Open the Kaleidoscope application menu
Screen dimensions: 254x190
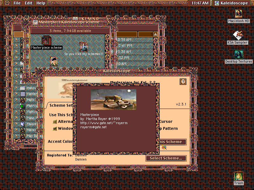click(231, 3)
